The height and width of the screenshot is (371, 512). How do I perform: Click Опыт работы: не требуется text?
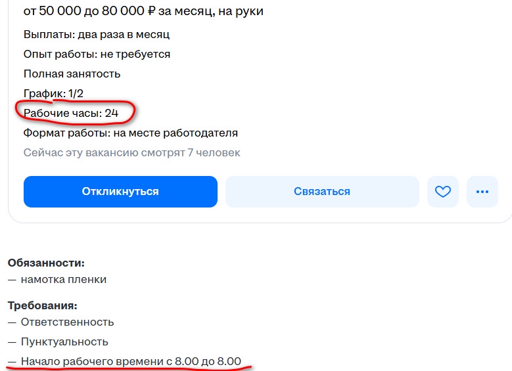click(x=97, y=54)
